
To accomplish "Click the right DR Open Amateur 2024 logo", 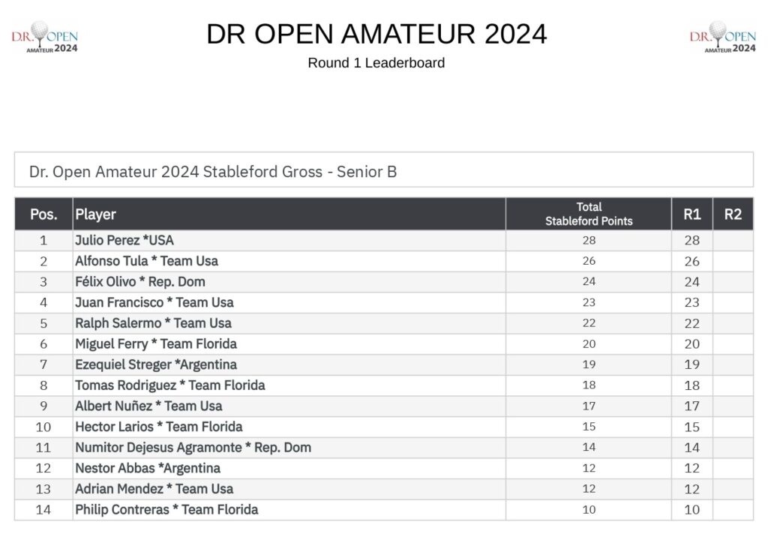I will point(722,37).
